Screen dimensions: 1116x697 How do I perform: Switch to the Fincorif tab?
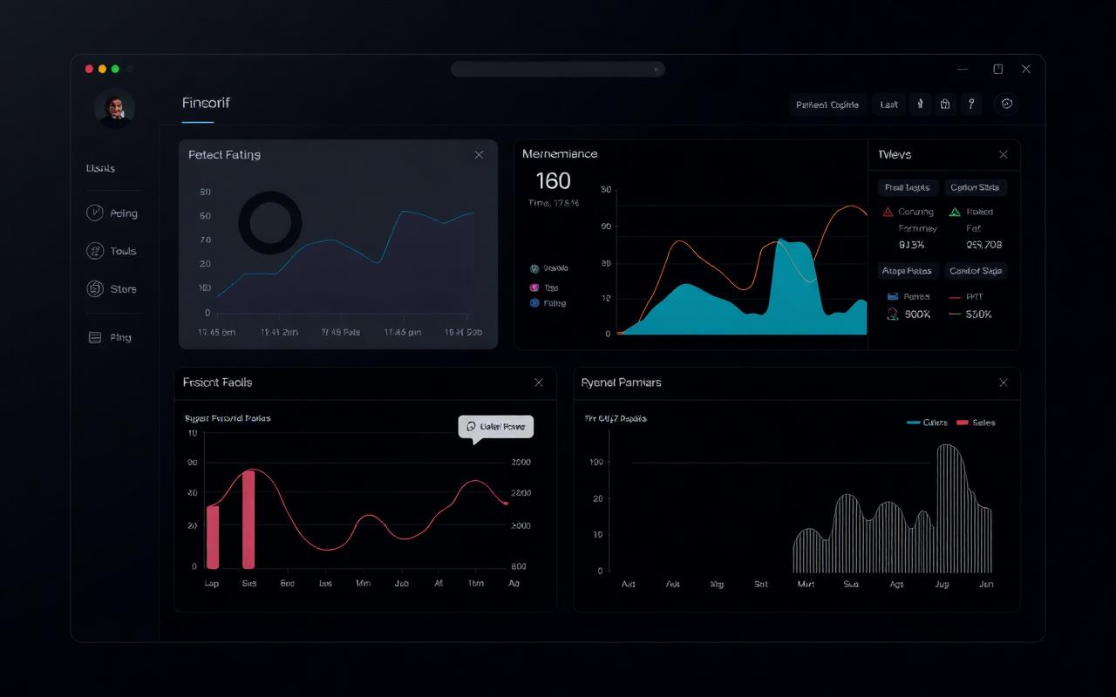(206, 103)
